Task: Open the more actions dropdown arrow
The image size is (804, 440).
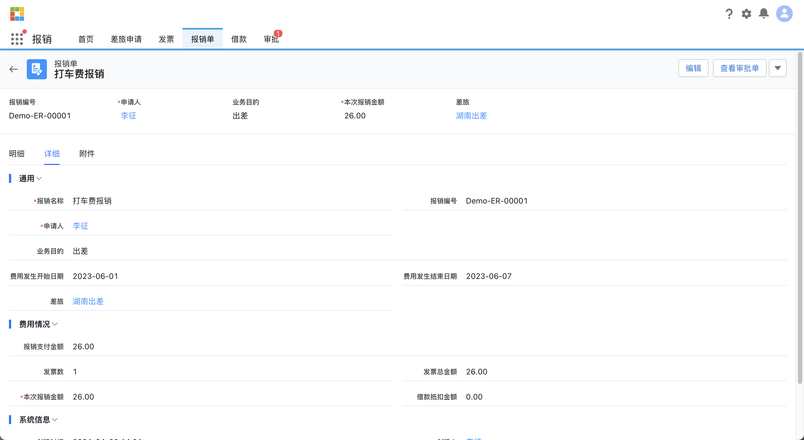Action: [777, 68]
